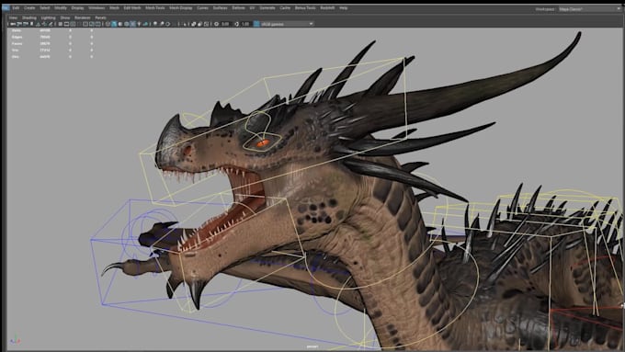The image size is (625, 352).
Task: Toggle Wireframe on Shaded icon
Action: pos(127,24)
